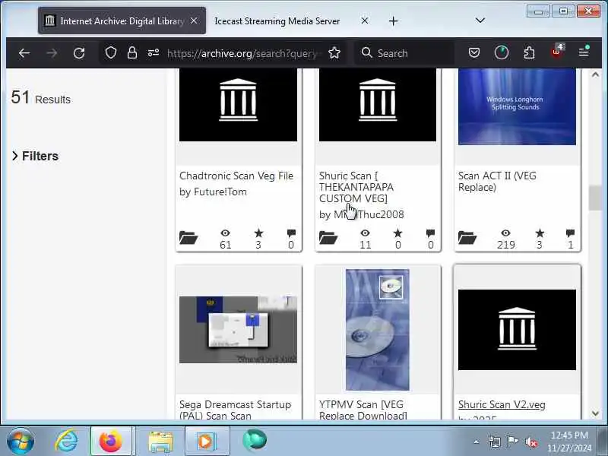
Task: Switch to Internet Archive: Digital Library tab
Action: point(122,21)
